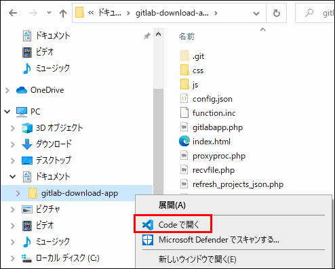This screenshot has width=335, height=269.
Task: Open the address bar history dropdown
Action: [256, 14]
